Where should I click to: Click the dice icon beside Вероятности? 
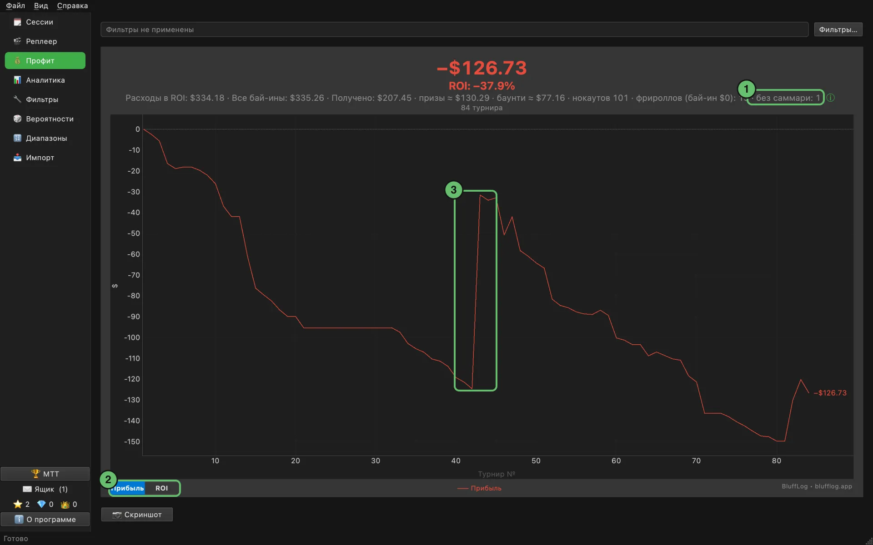(x=17, y=119)
